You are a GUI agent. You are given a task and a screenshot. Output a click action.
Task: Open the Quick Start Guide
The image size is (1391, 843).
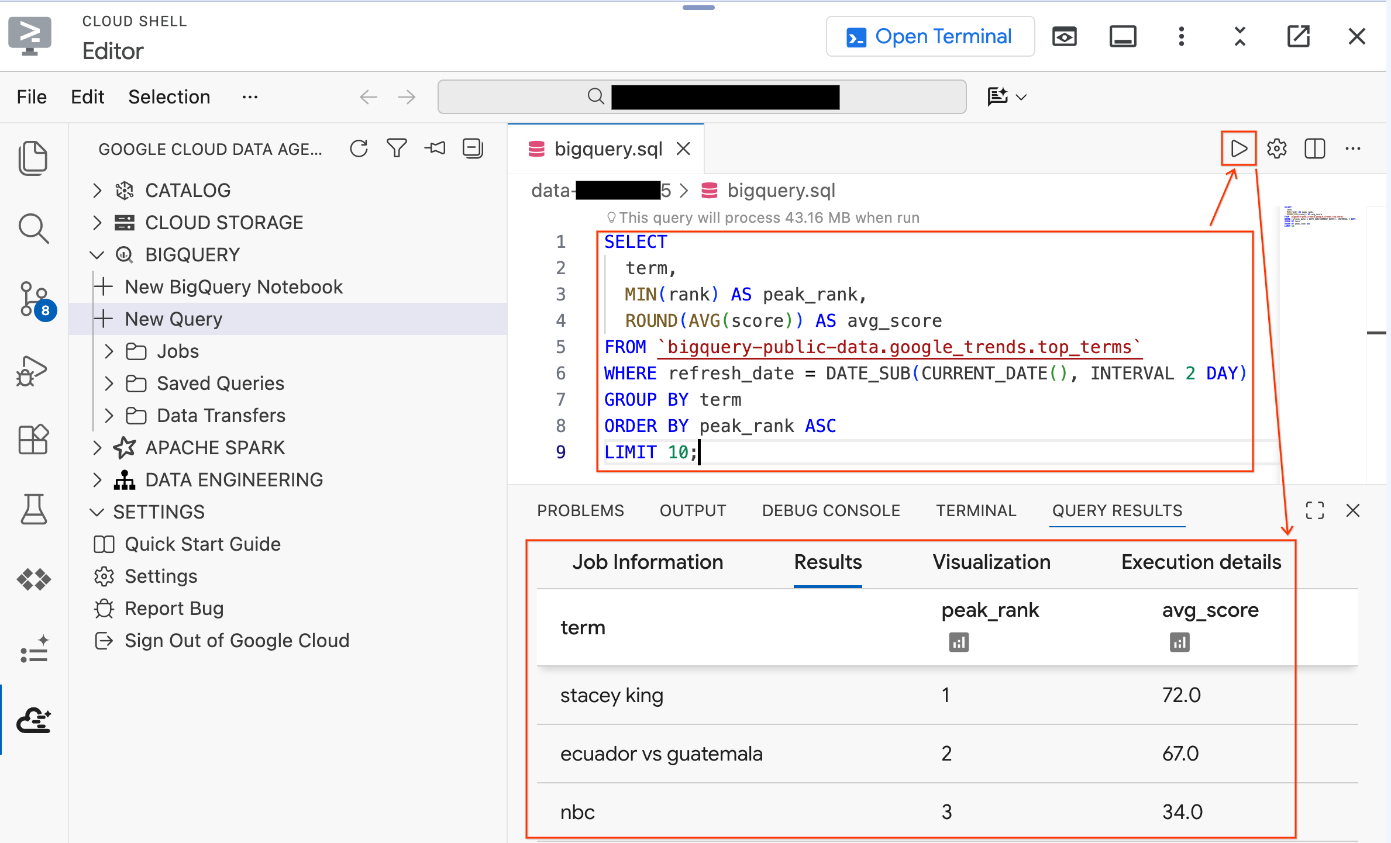click(202, 544)
